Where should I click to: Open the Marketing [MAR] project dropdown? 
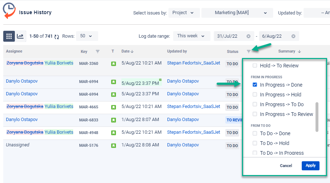pyautogui.click(x=237, y=13)
